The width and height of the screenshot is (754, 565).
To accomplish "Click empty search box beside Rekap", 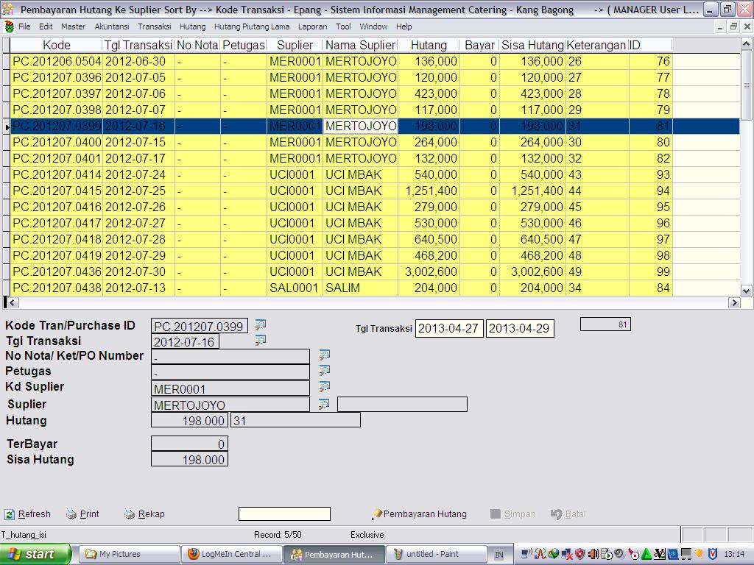I will tap(284, 514).
